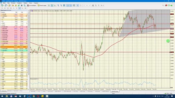Screen dimensions: 175x98
Task: Switch to the SPY,Daily chart tab
Action: tap(75, 91)
